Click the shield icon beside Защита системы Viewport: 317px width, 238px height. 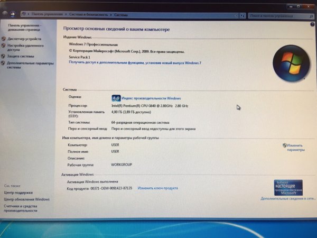point(4,56)
